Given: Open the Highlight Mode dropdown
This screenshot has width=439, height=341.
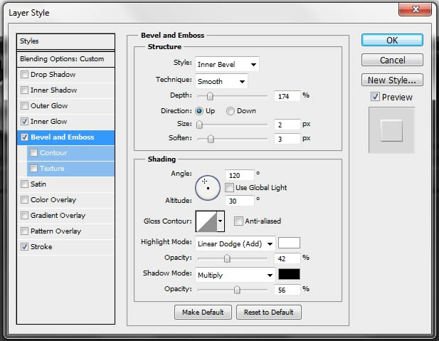Looking at the screenshot, I should click(x=236, y=243).
